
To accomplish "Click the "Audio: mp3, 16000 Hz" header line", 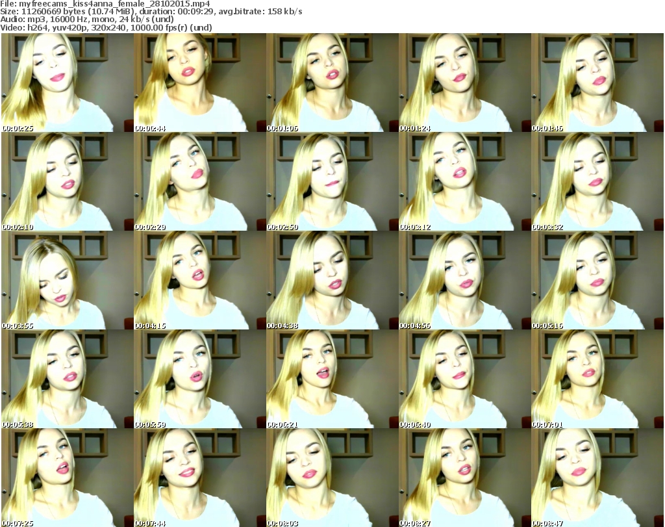I will point(87,19).
